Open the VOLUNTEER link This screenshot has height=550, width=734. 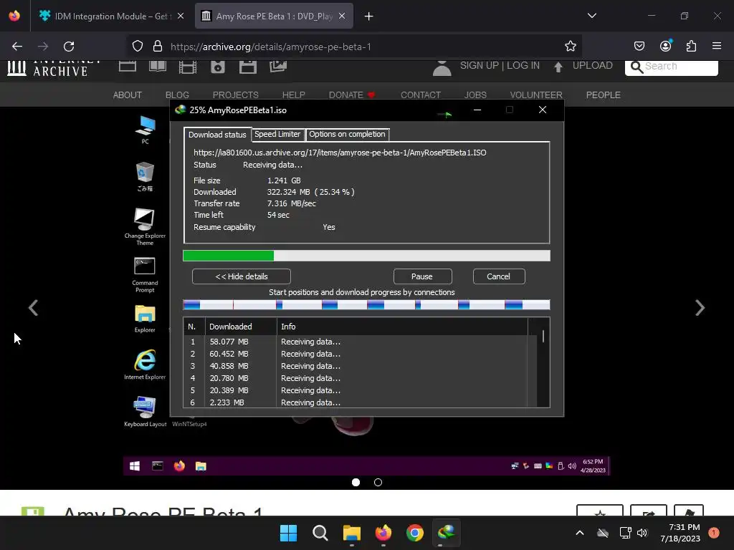(536, 95)
